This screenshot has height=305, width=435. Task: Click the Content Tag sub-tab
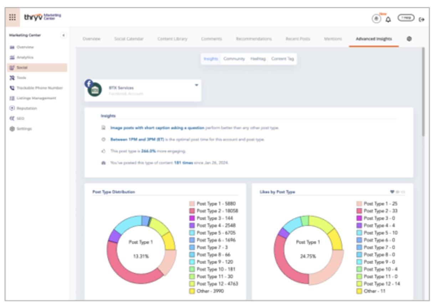point(282,59)
